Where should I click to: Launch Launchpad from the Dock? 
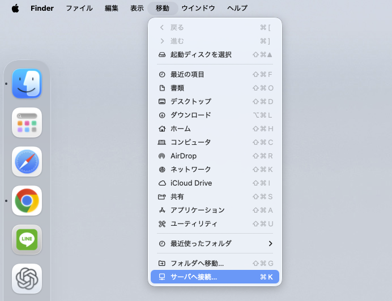click(27, 122)
